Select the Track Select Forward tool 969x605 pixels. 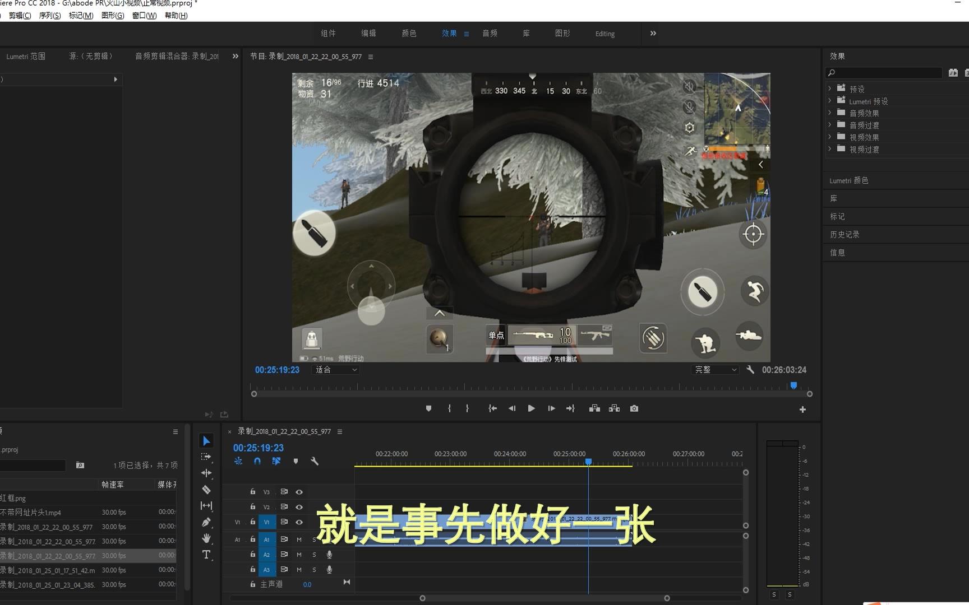(206, 457)
